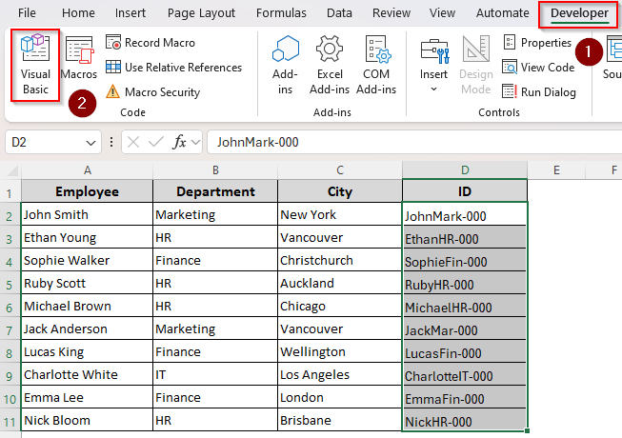Screen dimensions: 622x438
Task: Open the Page Layout tab
Action: click(201, 13)
